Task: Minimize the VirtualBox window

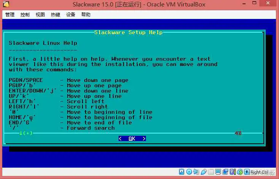Action: tap(244, 3)
